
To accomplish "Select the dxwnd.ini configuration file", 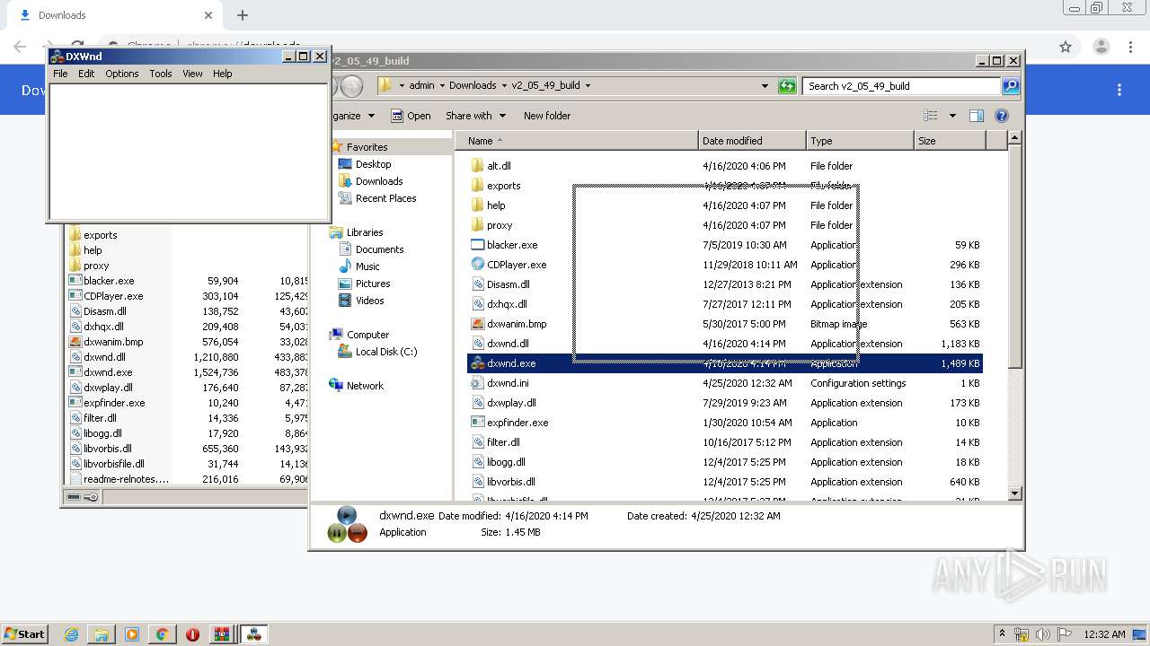I will 508,383.
